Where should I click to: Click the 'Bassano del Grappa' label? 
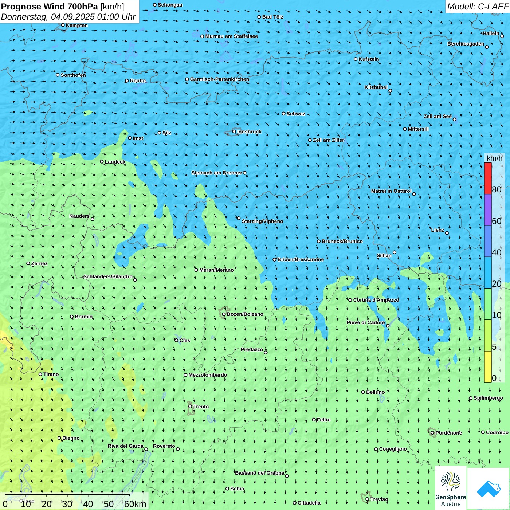tap(260, 473)
